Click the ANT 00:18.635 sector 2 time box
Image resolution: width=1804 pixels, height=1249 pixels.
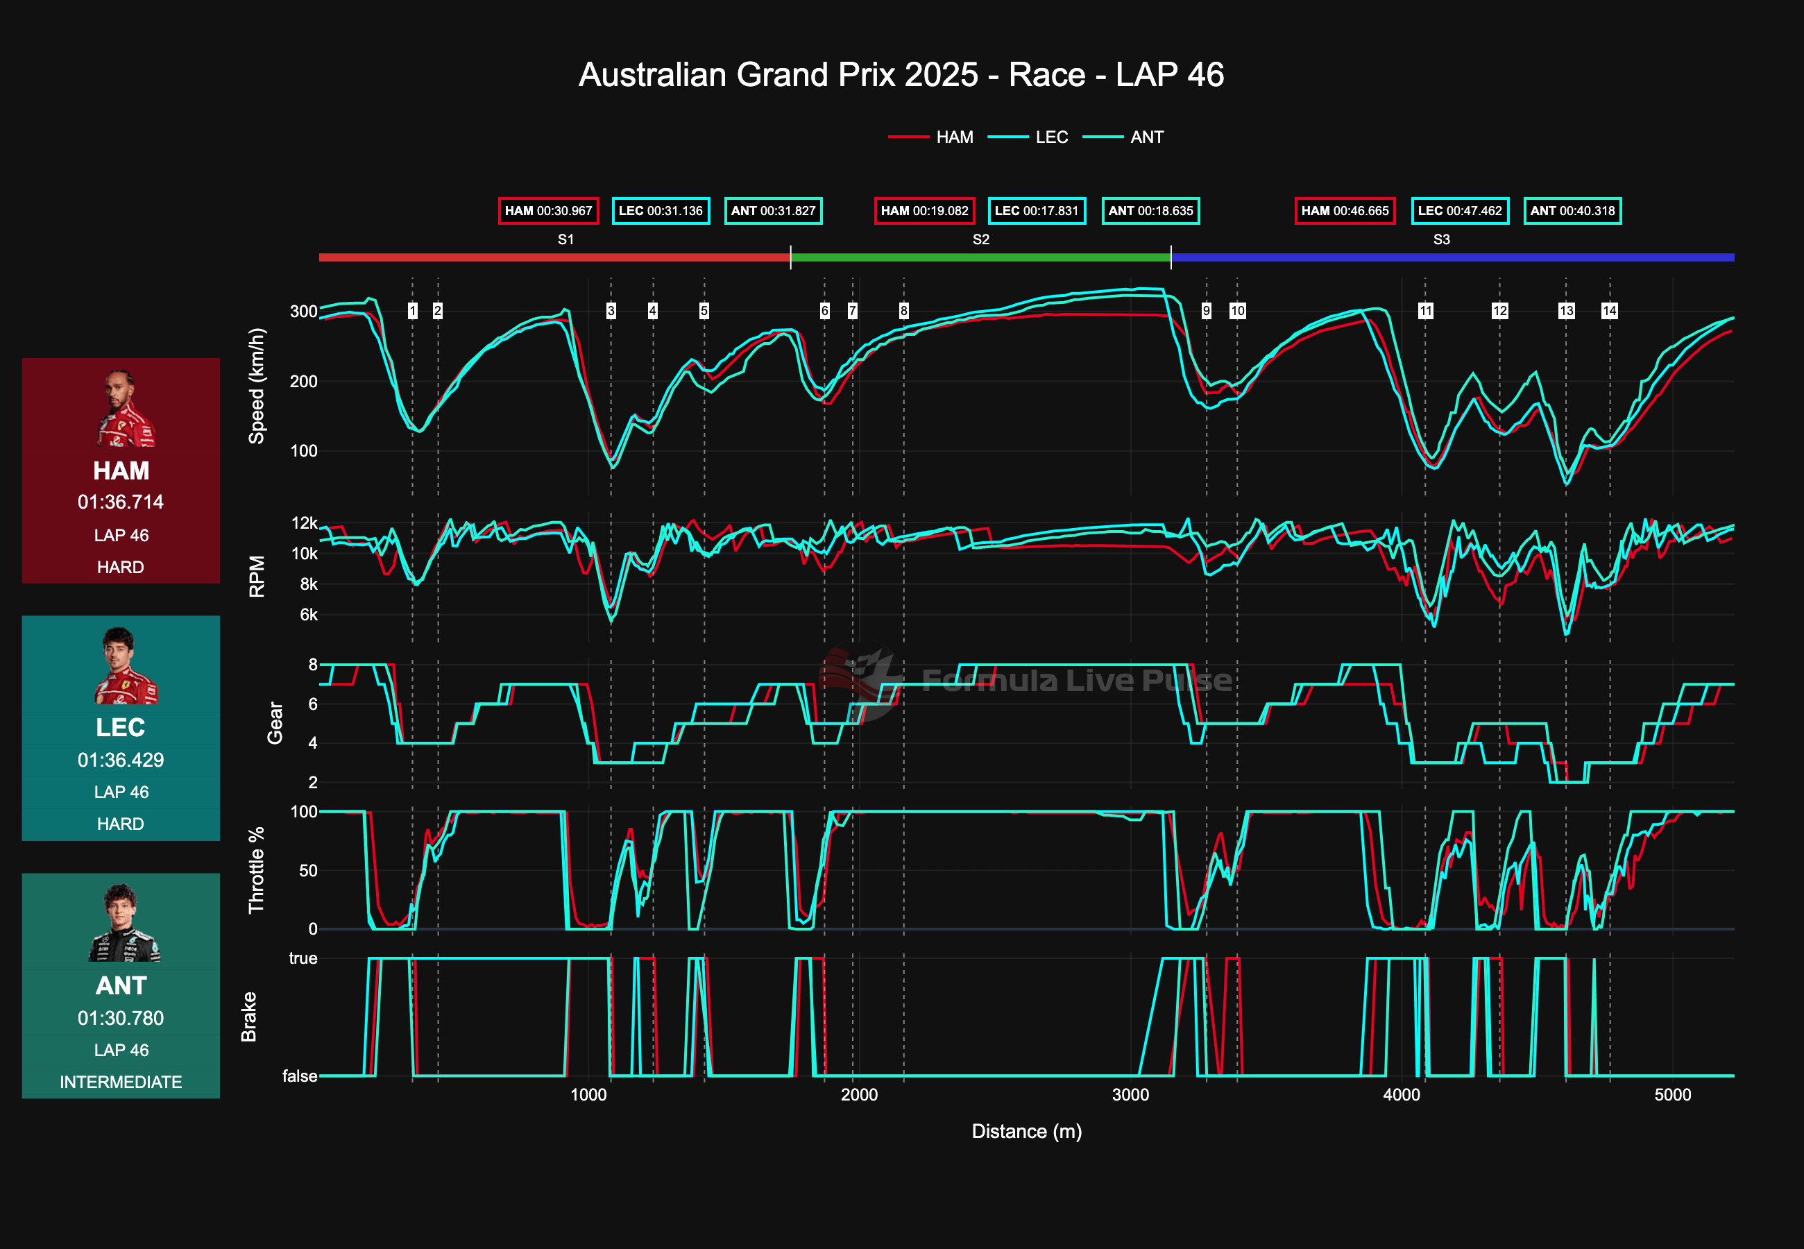coord(1151,210)
